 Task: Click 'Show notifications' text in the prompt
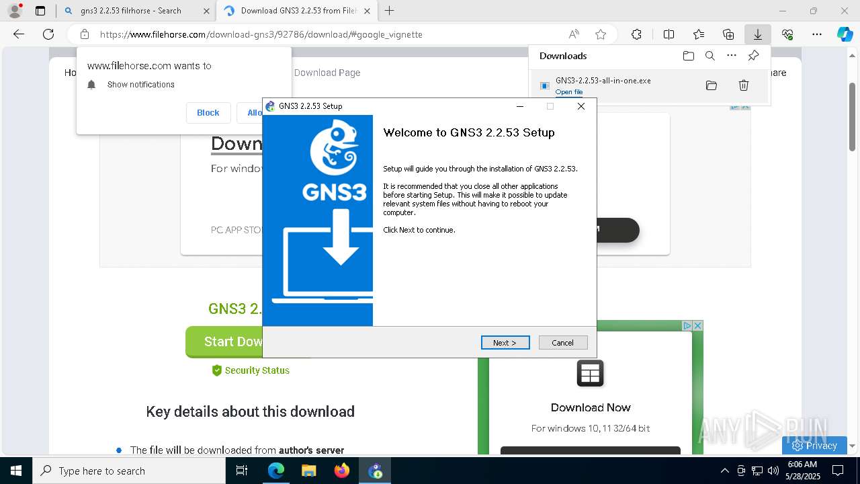[141, 85]
